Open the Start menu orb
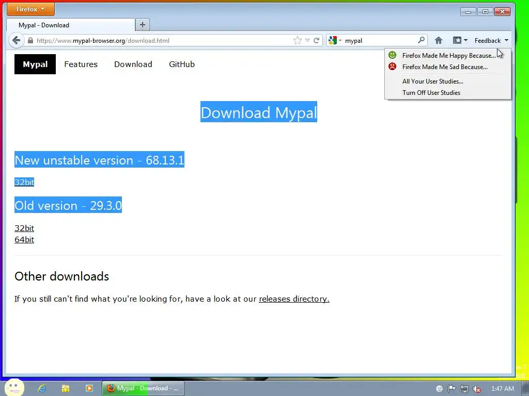Viewport: 529px width, 396px height. point(14,388)
